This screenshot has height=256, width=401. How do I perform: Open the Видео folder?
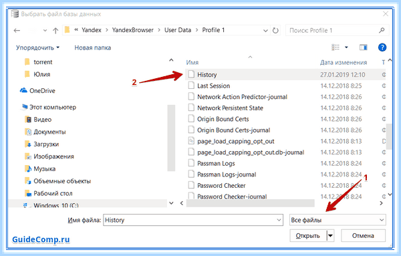coord(43,119)
